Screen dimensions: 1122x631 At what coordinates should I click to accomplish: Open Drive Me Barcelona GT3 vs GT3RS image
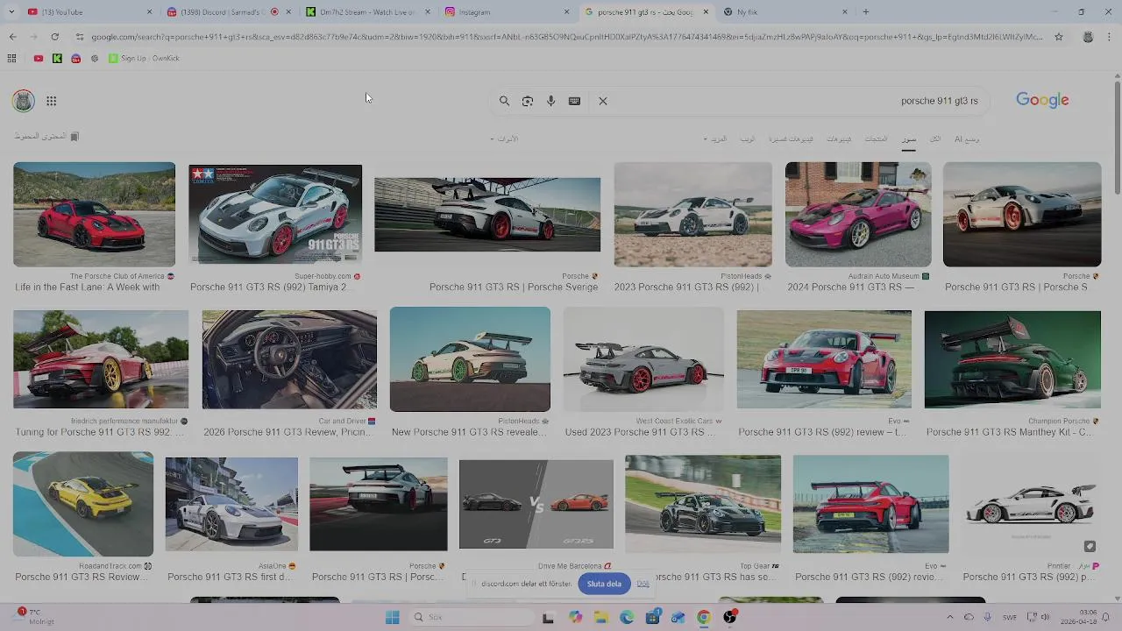click(x=536, y=504)
